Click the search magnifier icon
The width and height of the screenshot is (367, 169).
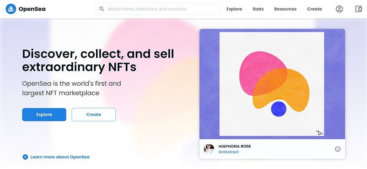tap(102, 9)
